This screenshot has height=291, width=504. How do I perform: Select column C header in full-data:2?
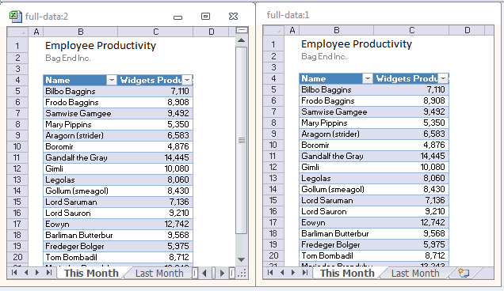pos(155,32)
